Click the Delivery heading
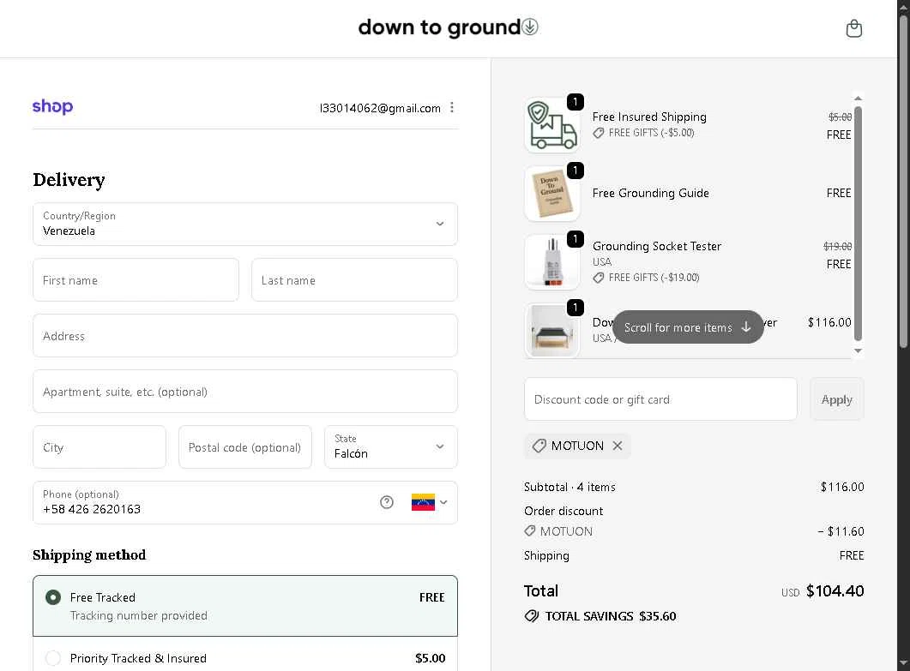 69,180
